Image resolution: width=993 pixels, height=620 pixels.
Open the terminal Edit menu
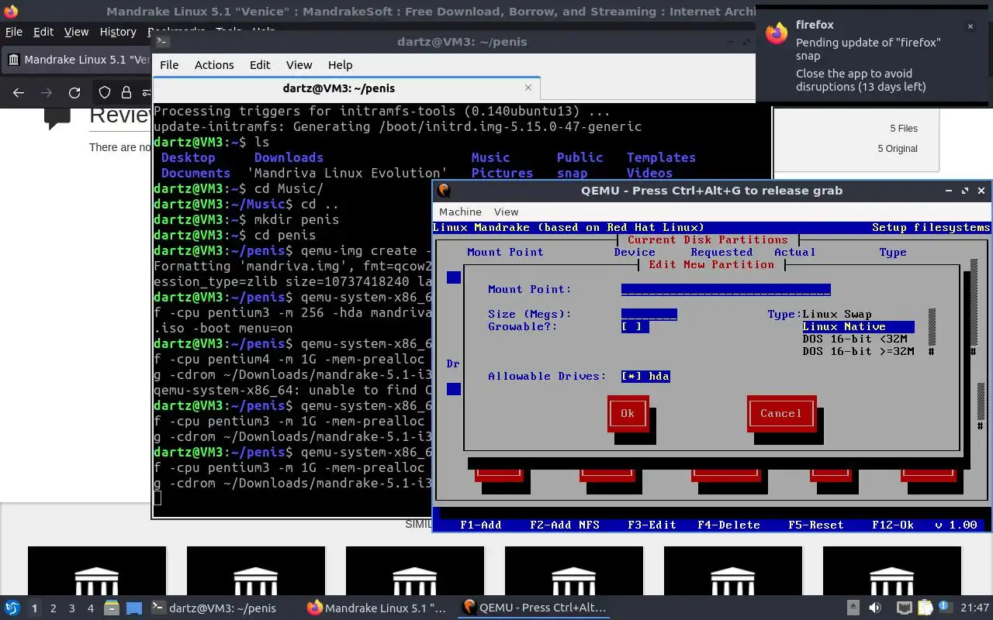tap(260, 65)
